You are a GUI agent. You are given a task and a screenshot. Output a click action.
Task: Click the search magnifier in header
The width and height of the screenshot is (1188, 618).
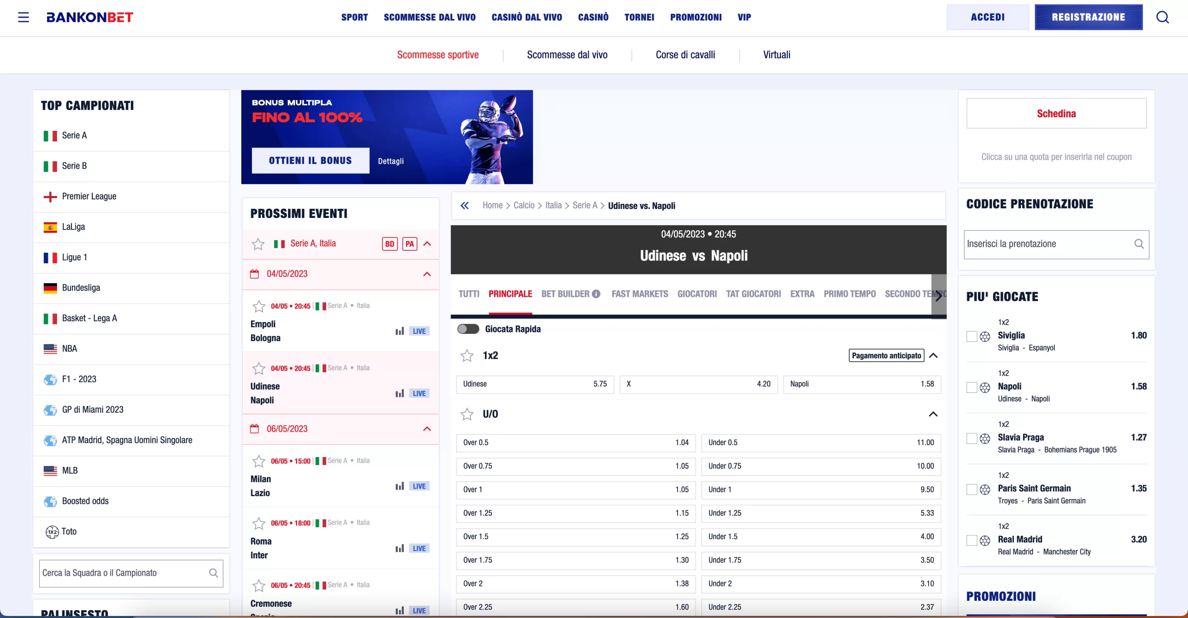1162,17
